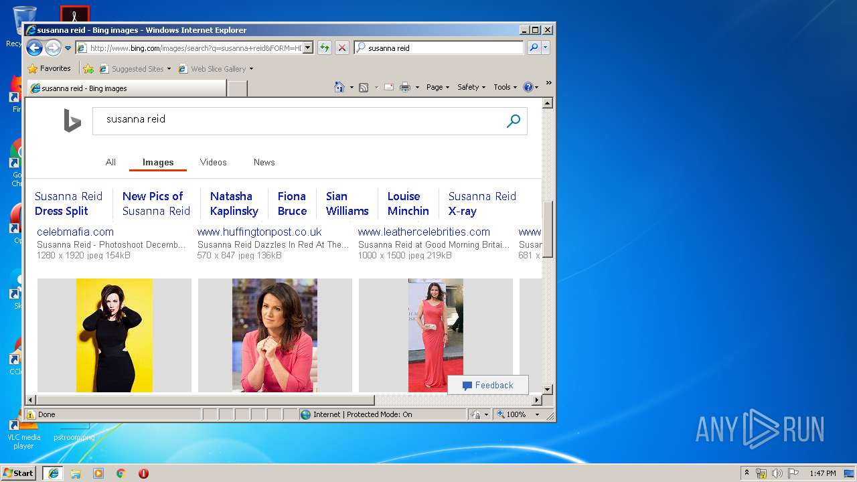This screenshot has height=482, width=857.
Task: Open the Web Slice Gallery link
Action: click(x=216, y=68)
